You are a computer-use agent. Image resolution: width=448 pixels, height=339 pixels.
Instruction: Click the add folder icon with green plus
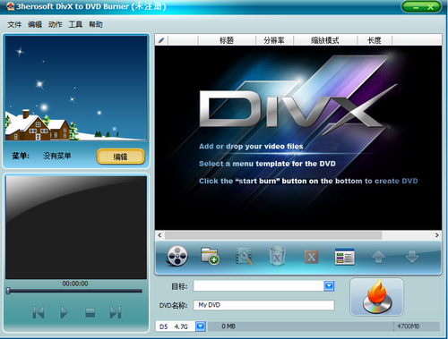(x=210, y=256)
